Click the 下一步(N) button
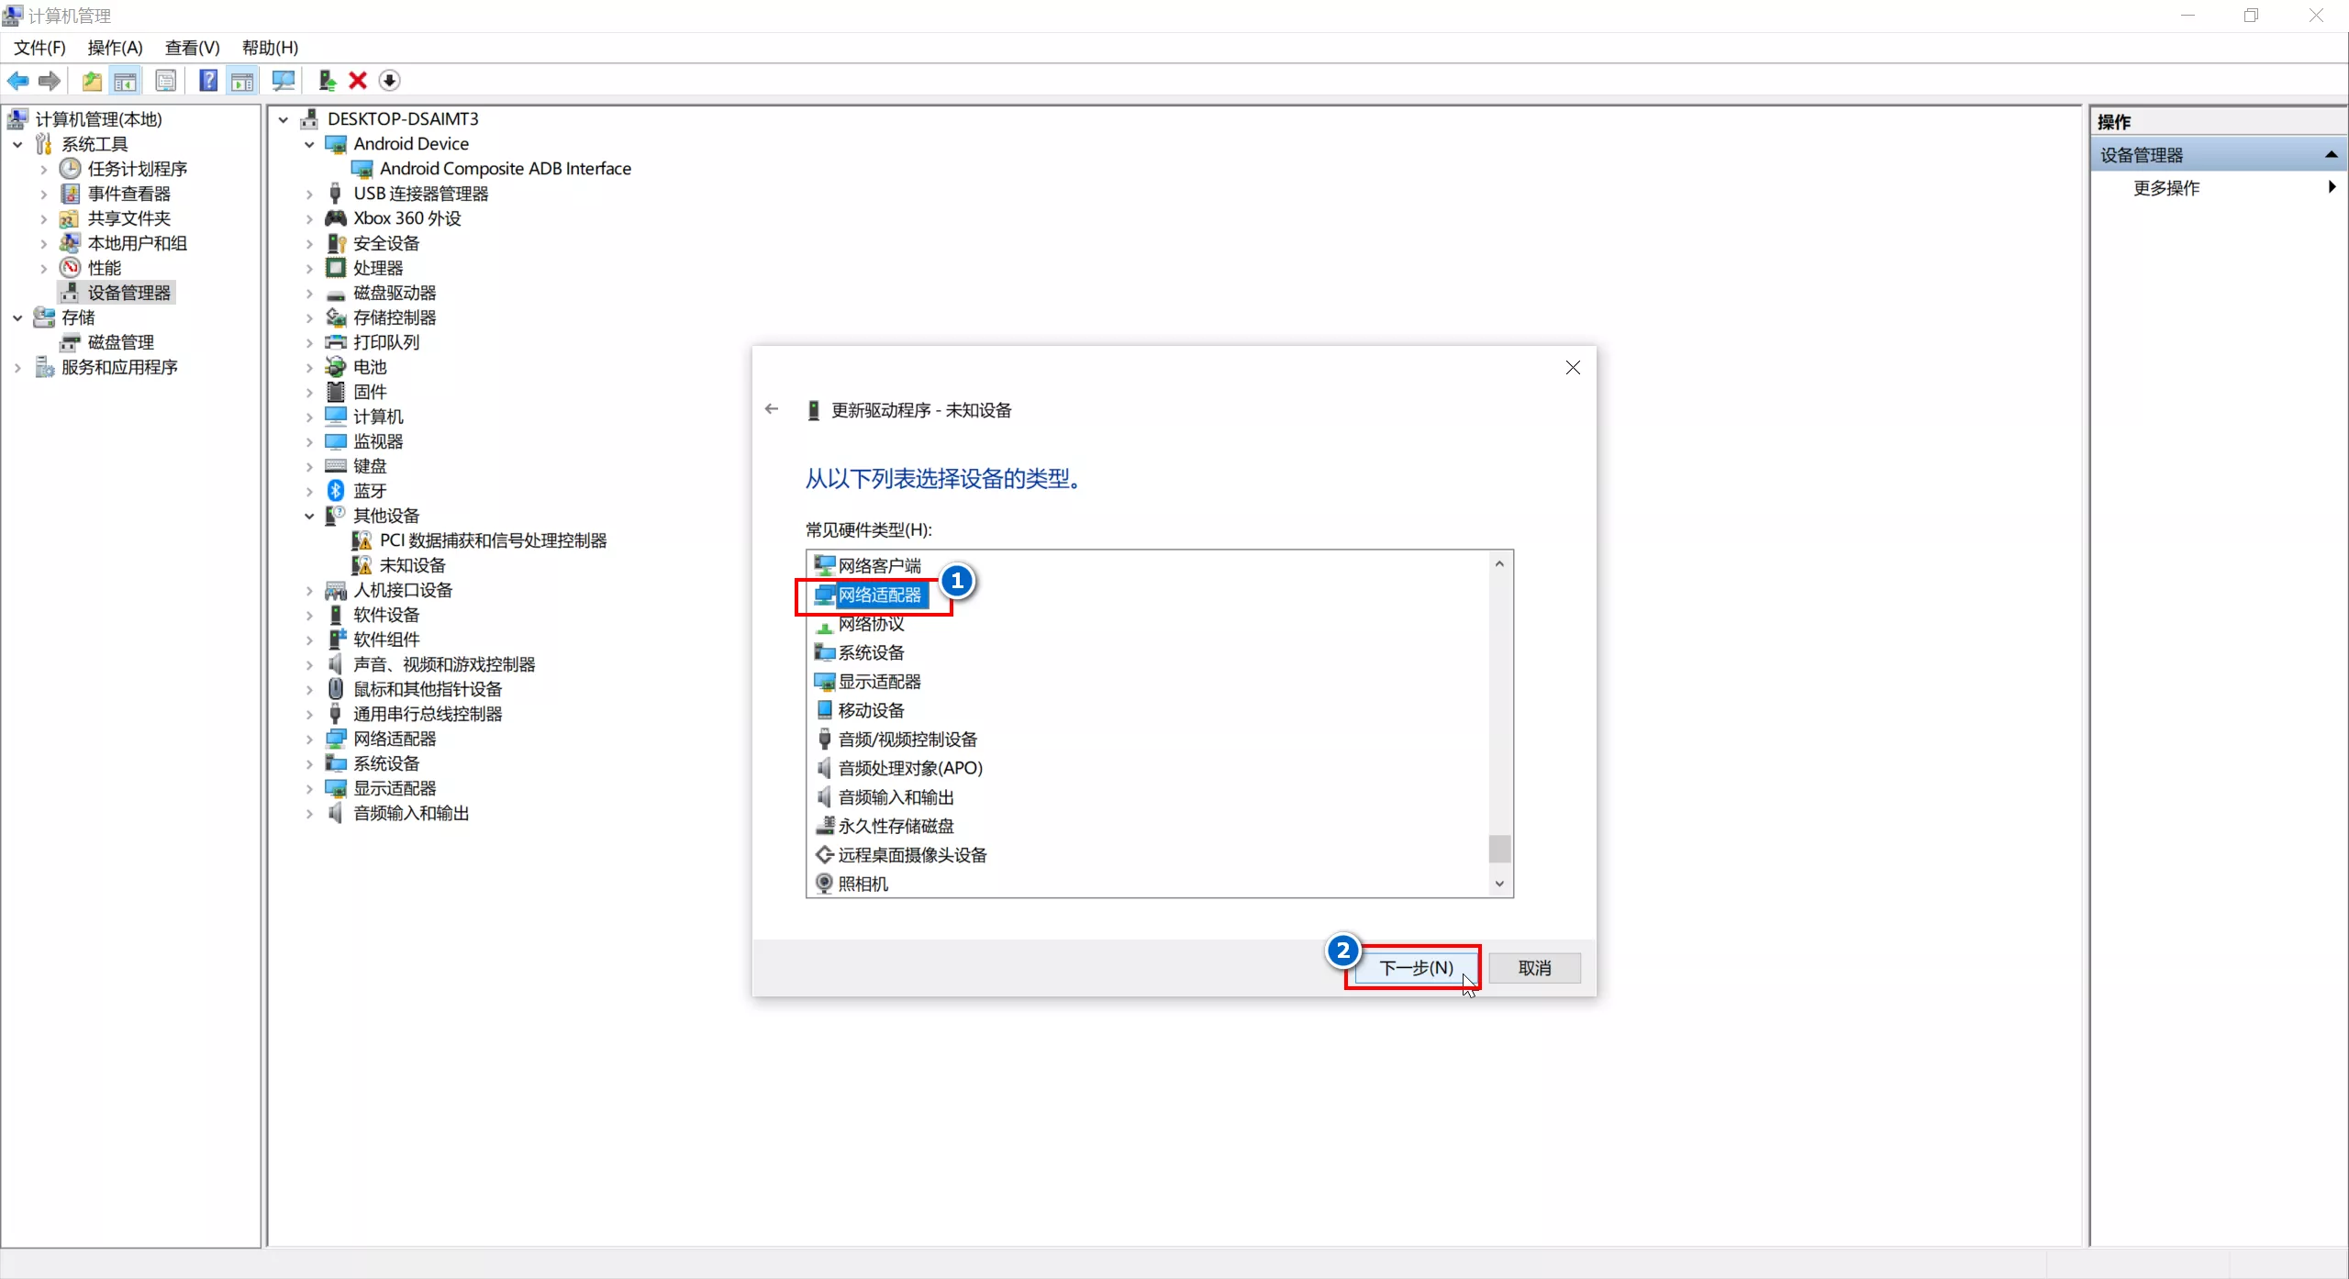Screen dimensions: 2349x1279 (1415, 968)
